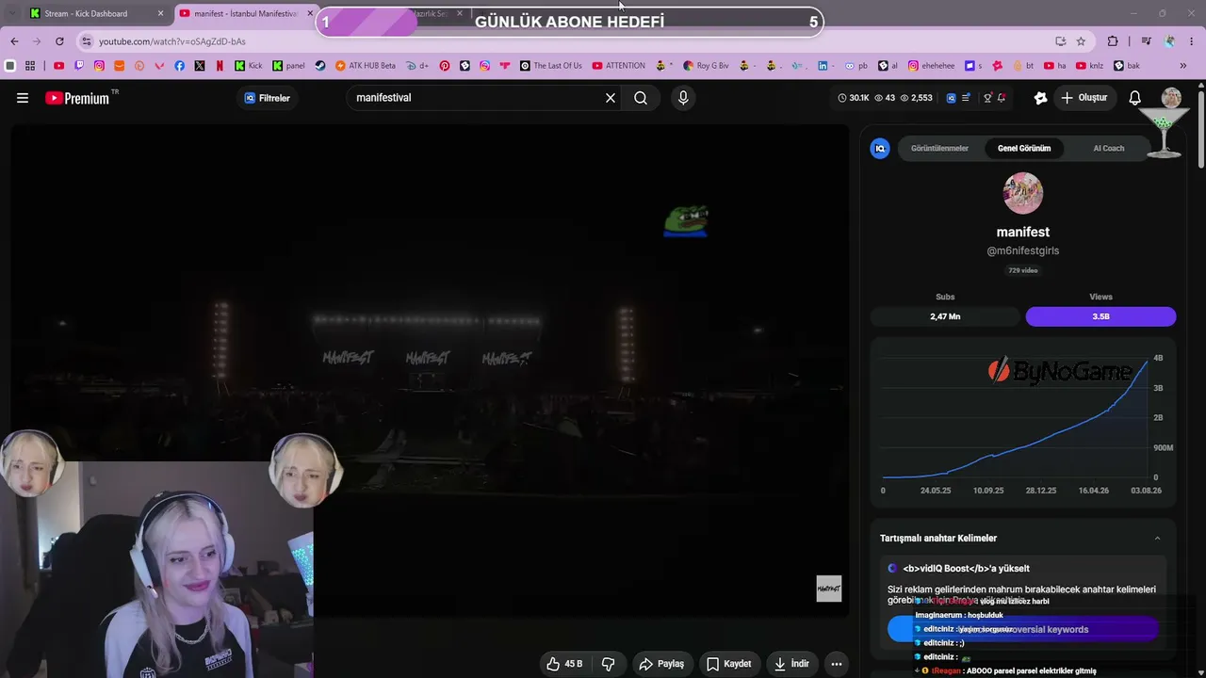Click the Paylaş share button

click(x=661, y=664)
